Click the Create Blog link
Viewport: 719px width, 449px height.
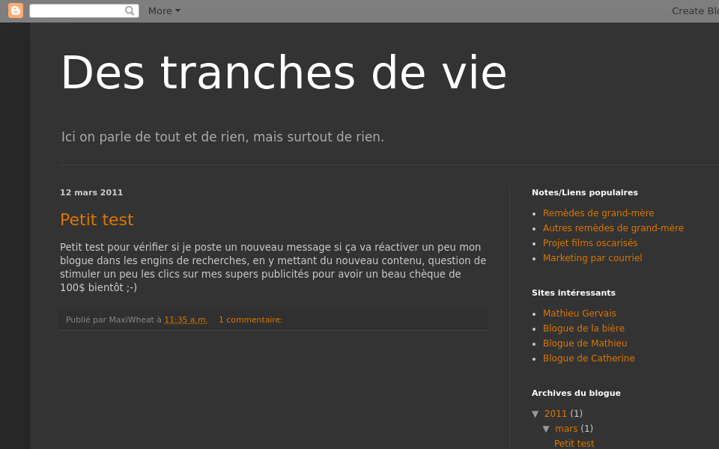[x=694, y=10]
